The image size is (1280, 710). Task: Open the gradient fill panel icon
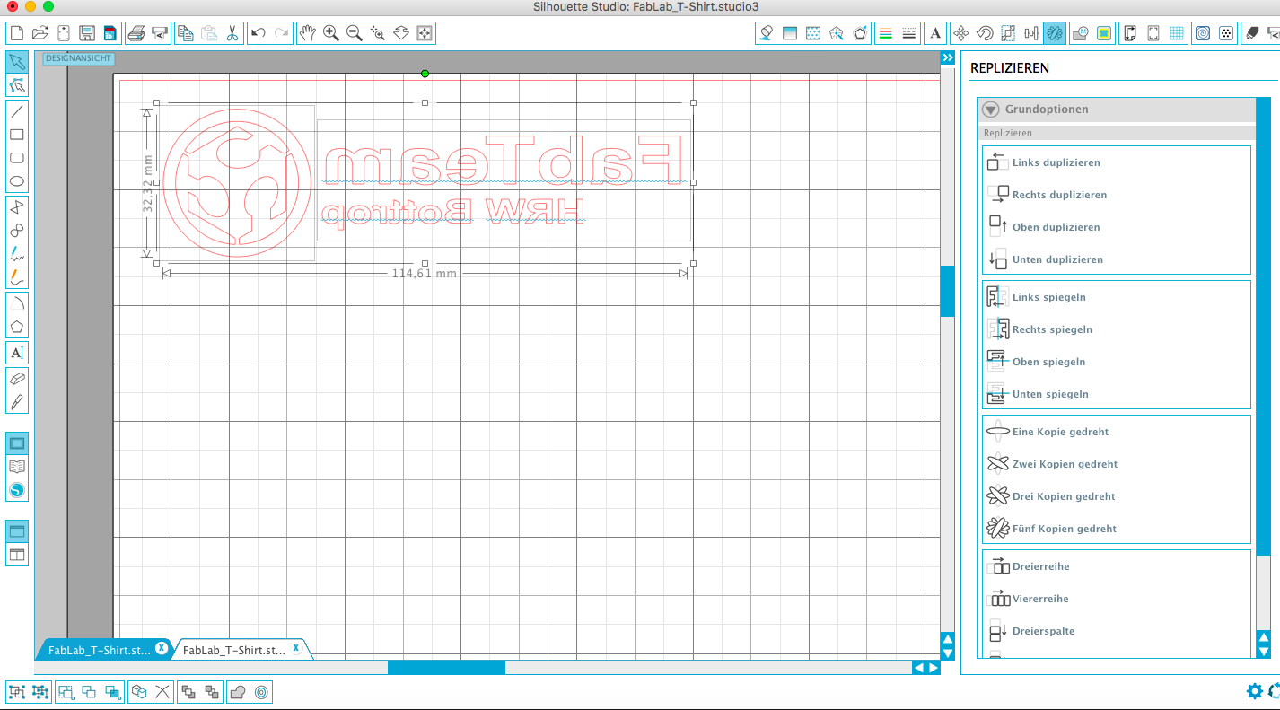tap(790, 33)
